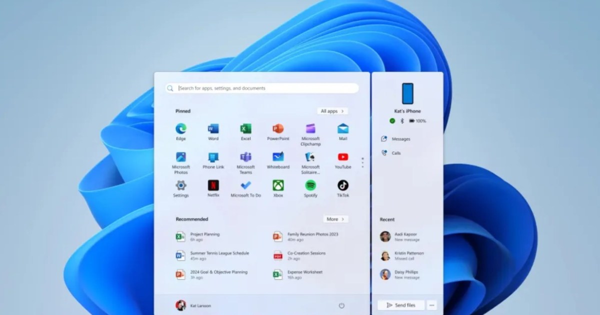Open the Co-Creation Sessions PDF
This screenshot has height=315, width=600.
coord(299,255)
